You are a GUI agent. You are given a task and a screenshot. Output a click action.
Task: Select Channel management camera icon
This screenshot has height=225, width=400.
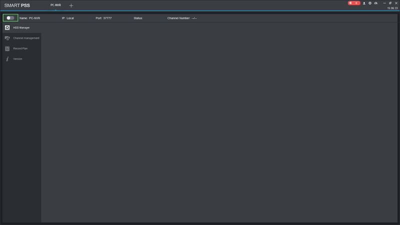(7, 38)
